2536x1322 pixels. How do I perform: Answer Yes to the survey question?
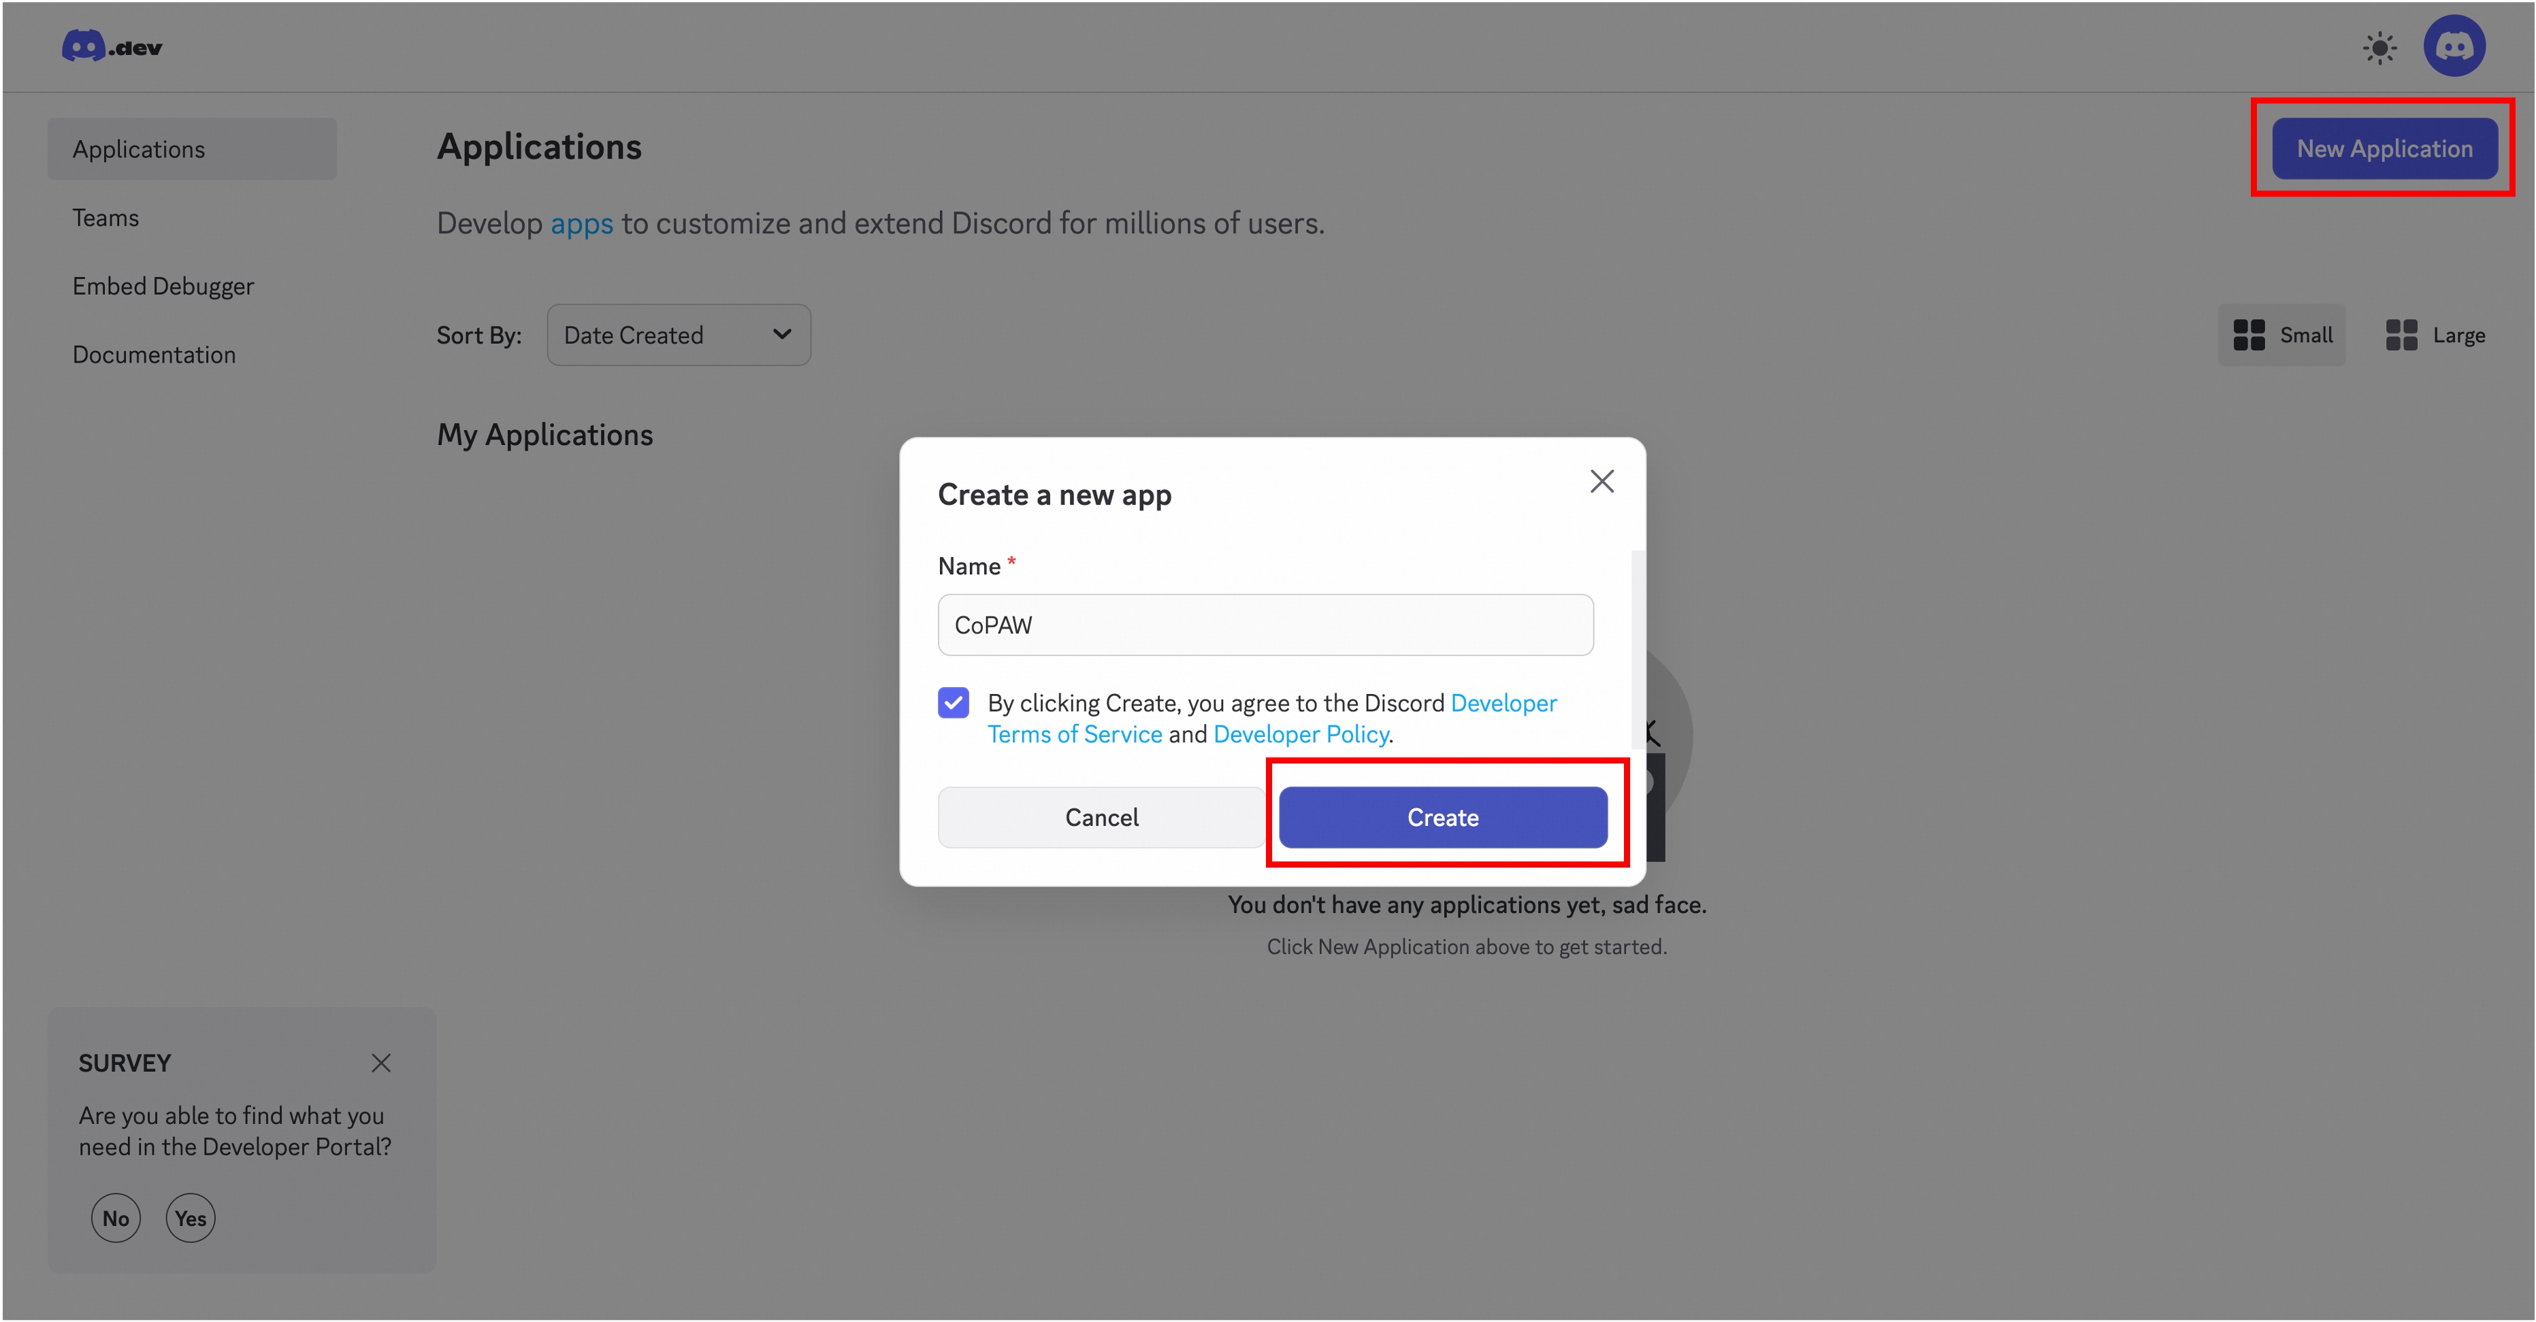[190, 1218]
